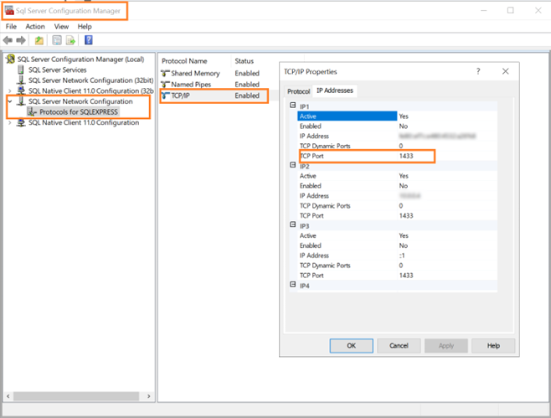Select the Shared Memory protocol icon
Image resolution: width=551 pixels, height=418 pixels.
click(165, 74)
